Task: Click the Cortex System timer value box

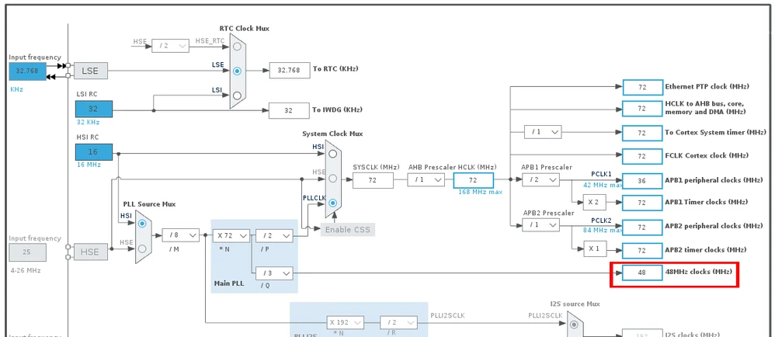Action: [x=642, y=134]
